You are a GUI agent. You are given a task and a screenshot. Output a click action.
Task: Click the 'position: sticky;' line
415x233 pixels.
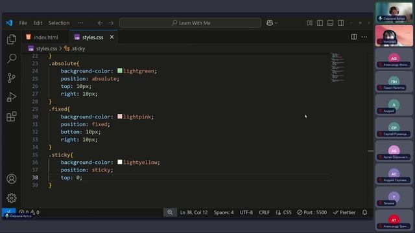point(87,170)
